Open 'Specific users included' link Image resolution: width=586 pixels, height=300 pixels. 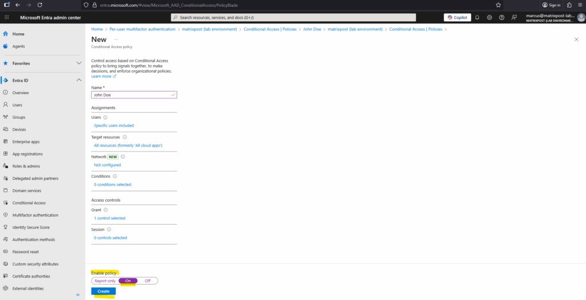point(114,126)
